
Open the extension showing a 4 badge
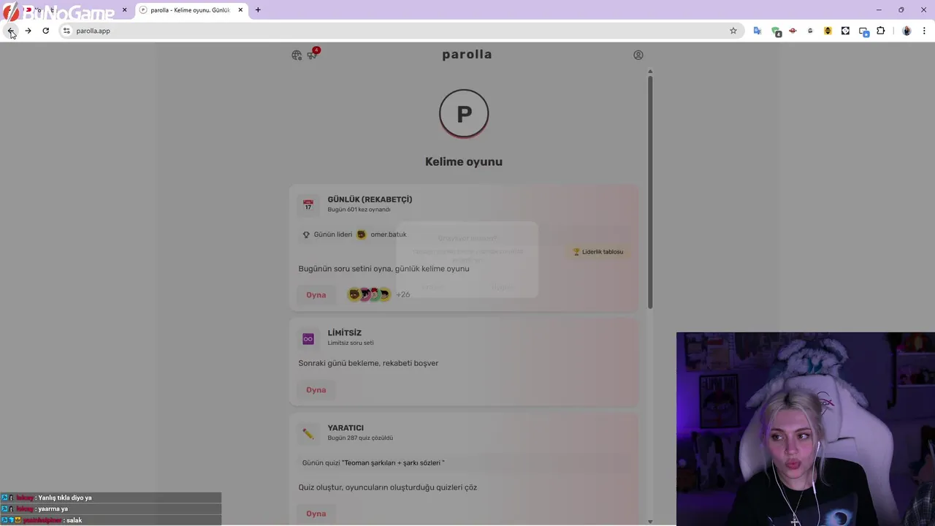point(776,31)
